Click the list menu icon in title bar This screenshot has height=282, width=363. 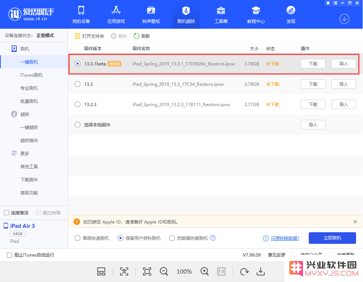[x=335, y=3]
